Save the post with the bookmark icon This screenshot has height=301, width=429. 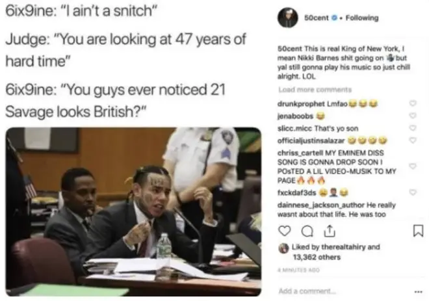(x=418, y=231)
